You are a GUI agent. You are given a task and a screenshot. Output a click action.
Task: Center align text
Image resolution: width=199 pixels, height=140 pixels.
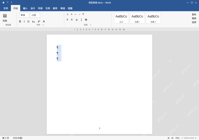[72, 19]
